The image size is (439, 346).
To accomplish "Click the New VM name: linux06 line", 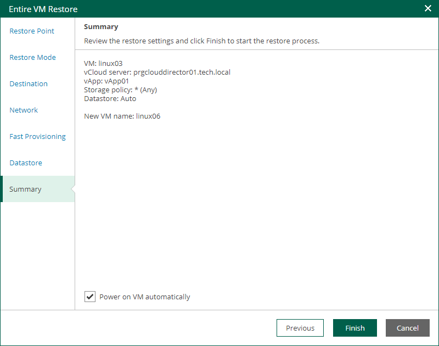I will [122, 116].
